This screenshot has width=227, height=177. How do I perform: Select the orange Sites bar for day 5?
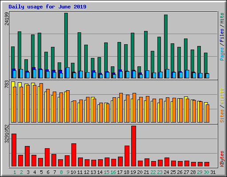[41, 103]
